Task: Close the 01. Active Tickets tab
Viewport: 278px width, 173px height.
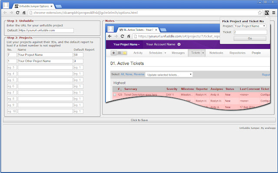Action: pos(156,30)
